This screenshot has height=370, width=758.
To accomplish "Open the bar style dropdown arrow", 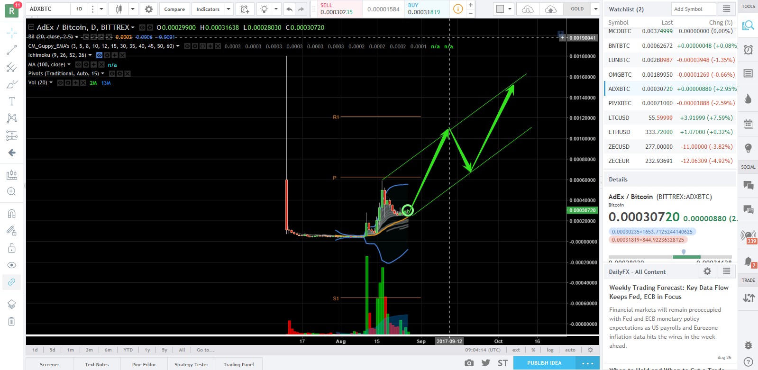I will point(133,9).
